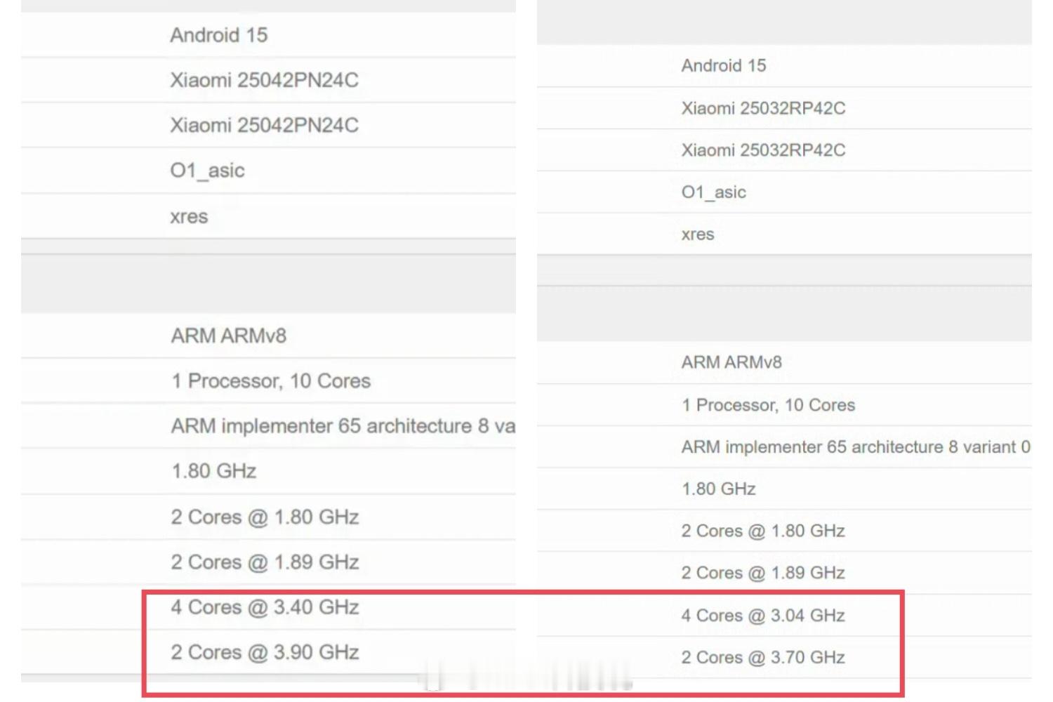Screen dimensions: 1053x702
Task: Select 'O1_asic' in the 25032RP42C table
Action: tap(713, 192)
